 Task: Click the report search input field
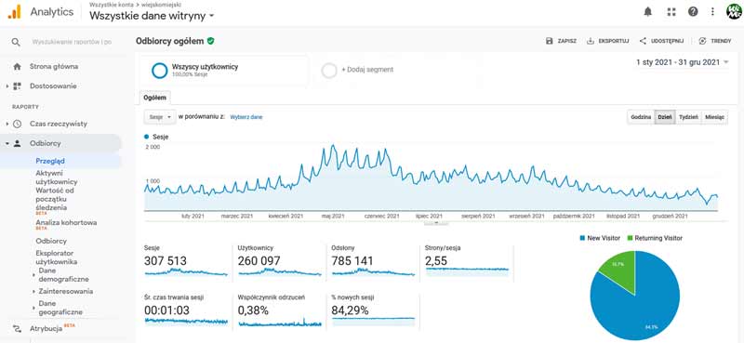click(73, 42)
